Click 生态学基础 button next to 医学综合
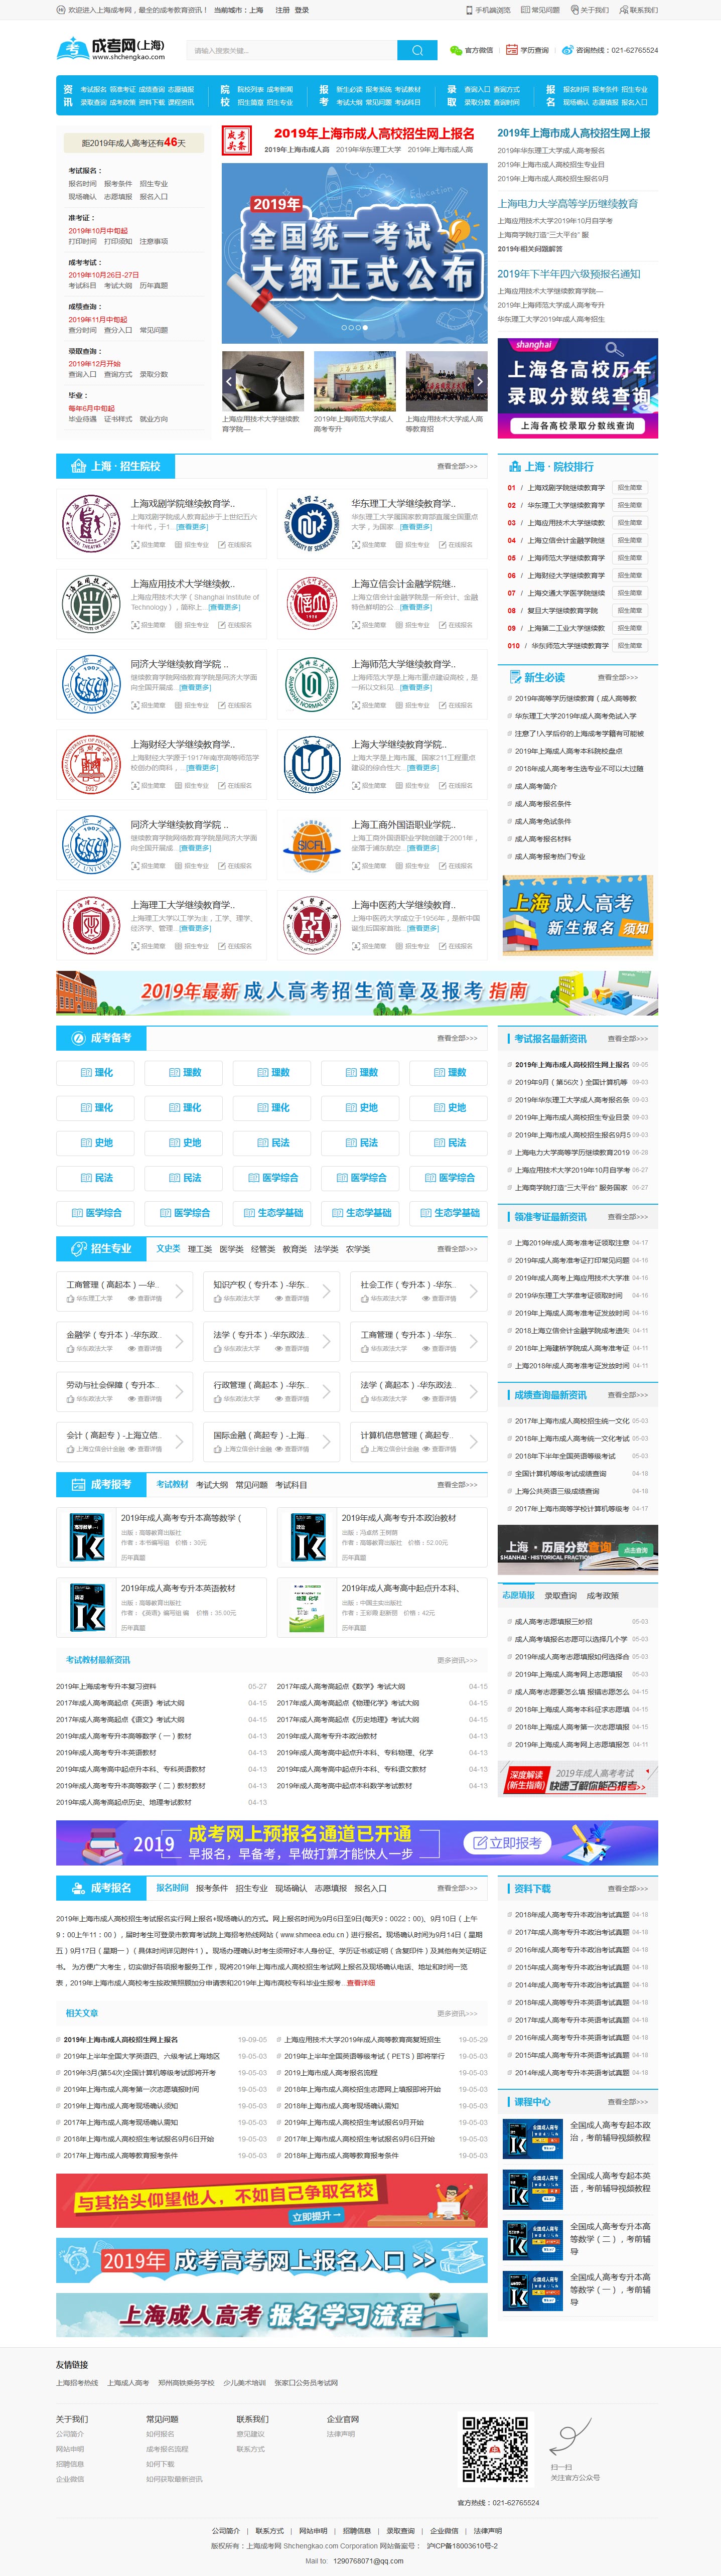721x2576 pixels. coord(272,1213)
